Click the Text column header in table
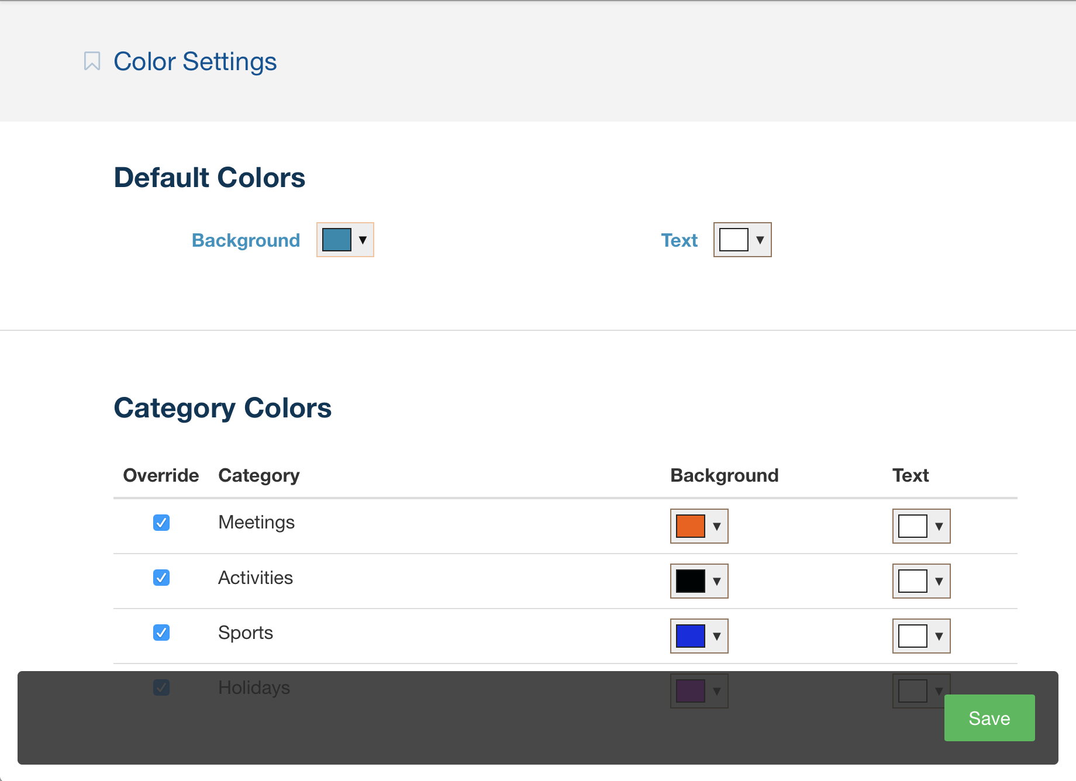Viewport: 1076px width, 781px height. (911, 475)
